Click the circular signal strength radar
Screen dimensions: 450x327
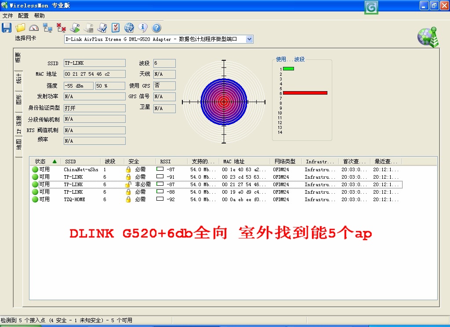pos(224,102)
